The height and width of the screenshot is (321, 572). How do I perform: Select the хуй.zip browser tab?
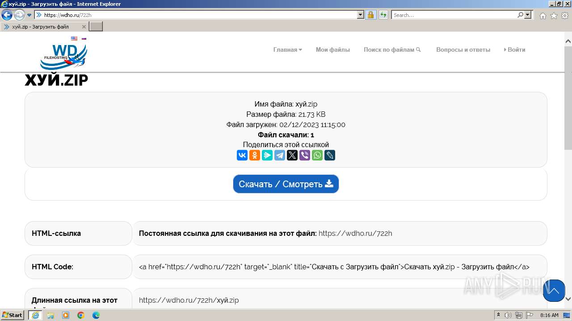[44, 27]
